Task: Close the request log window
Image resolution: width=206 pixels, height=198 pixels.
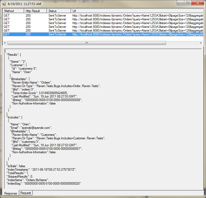Action: pyautogui.click(x=198, y=3)
